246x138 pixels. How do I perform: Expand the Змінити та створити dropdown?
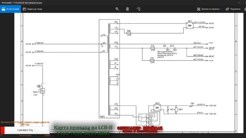pyautogui.click(x=209, y=9)
